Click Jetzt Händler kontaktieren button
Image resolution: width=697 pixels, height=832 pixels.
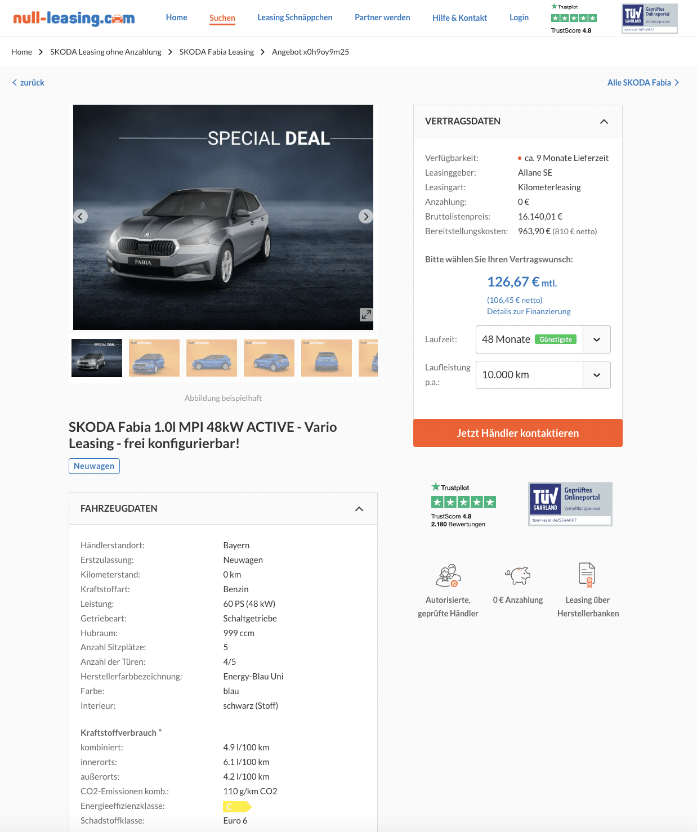518,433
